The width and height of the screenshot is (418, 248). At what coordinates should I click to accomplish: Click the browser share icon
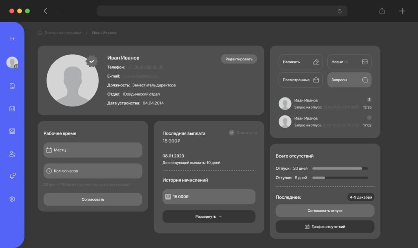tap(382, 11)
